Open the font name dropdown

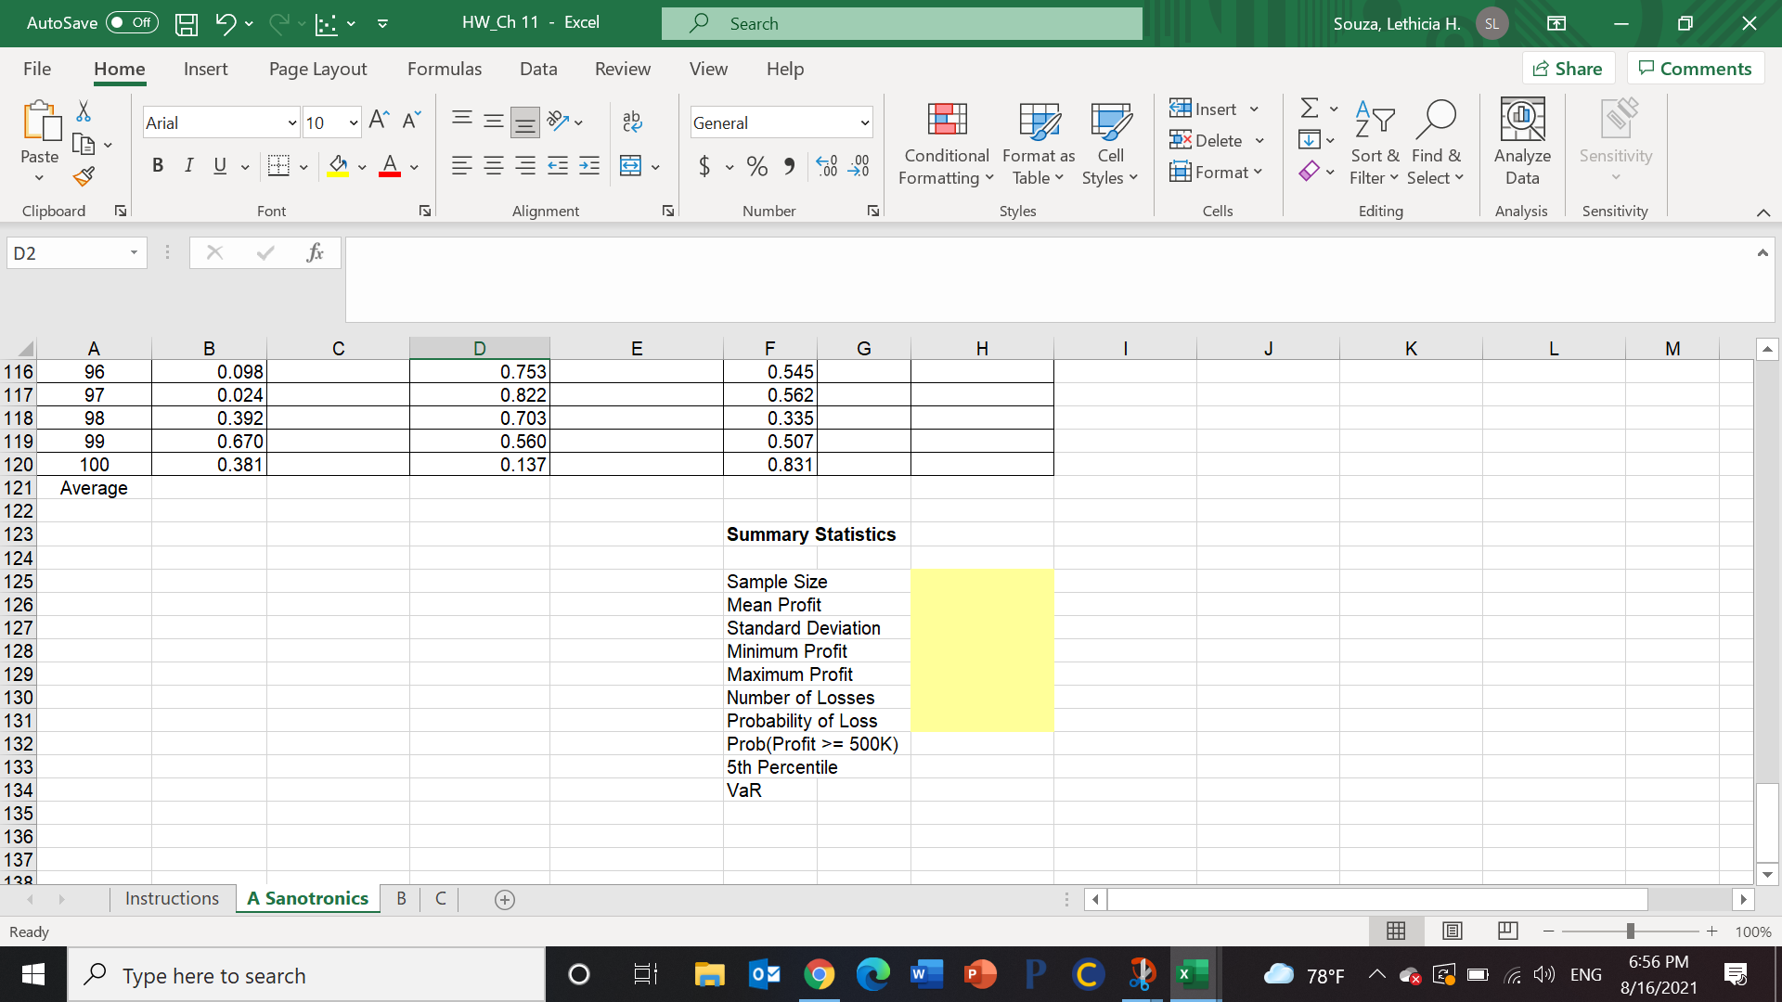pyautogui.click(x=291, y=123)
